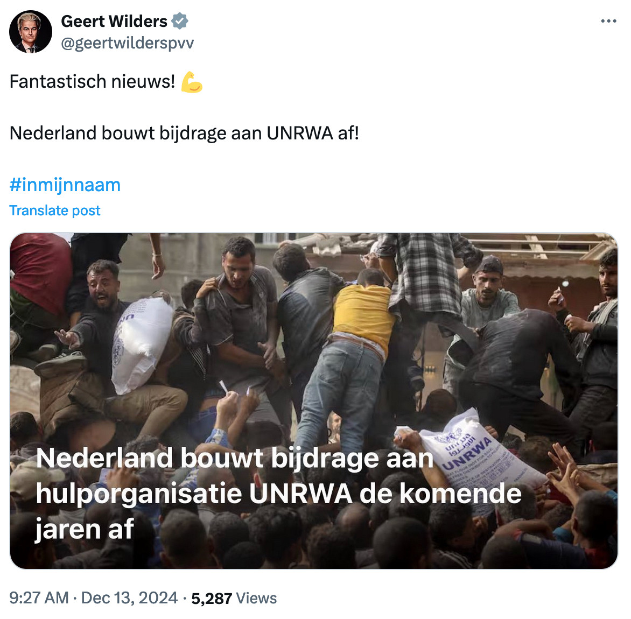
Task: Open Geert Wilders' profile avatar
Action: tap(31, 32)
